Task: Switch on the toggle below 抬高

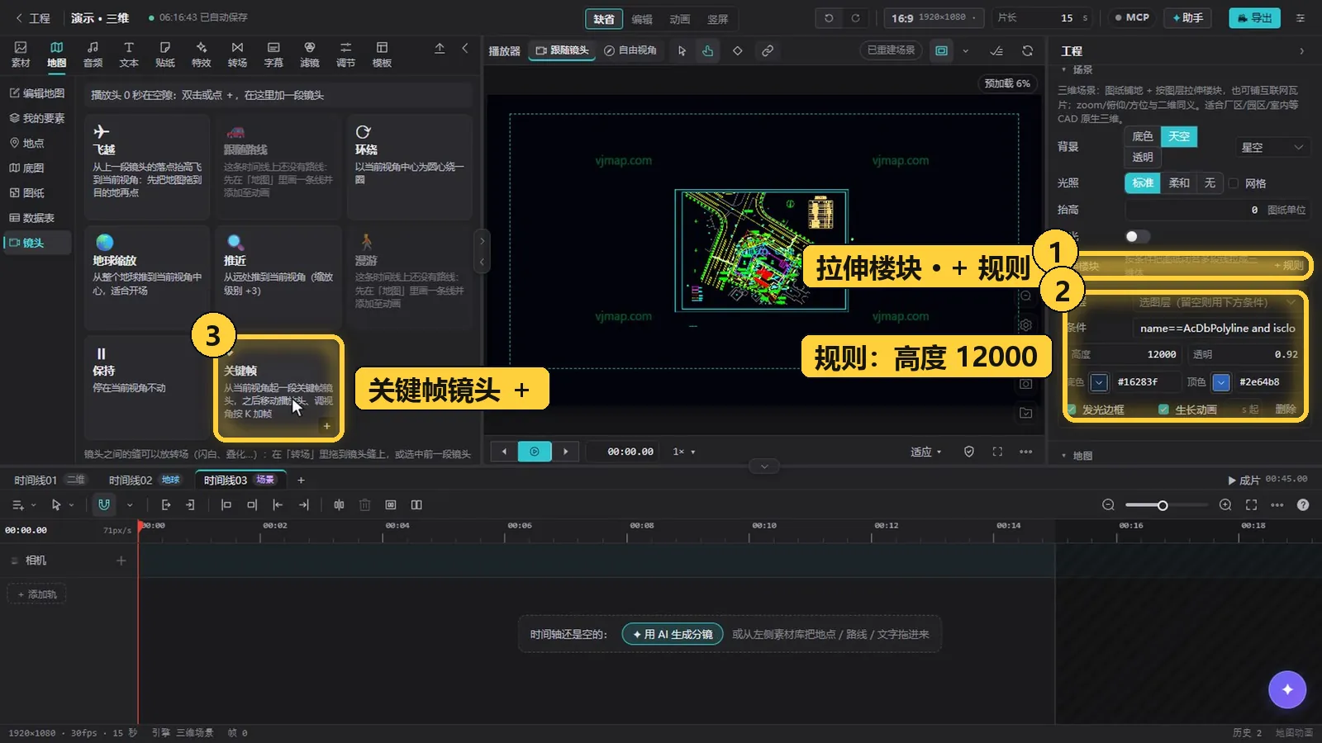Action: coord(1137,237)
